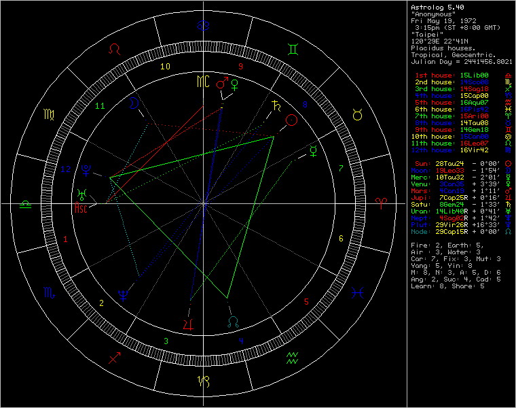This screenshot has height=408, width=516.
Task: Select the 'Yang: 5, Yin: 8' line
Action: (x=441, y=266)
